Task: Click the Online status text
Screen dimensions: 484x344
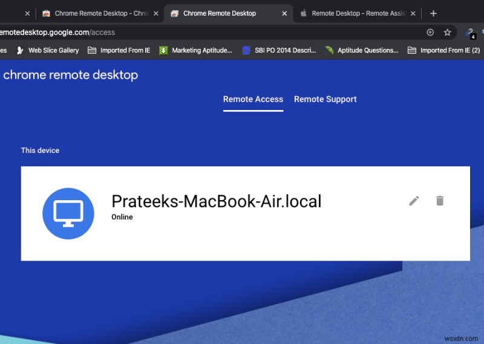Action: (x=122, y=217)
